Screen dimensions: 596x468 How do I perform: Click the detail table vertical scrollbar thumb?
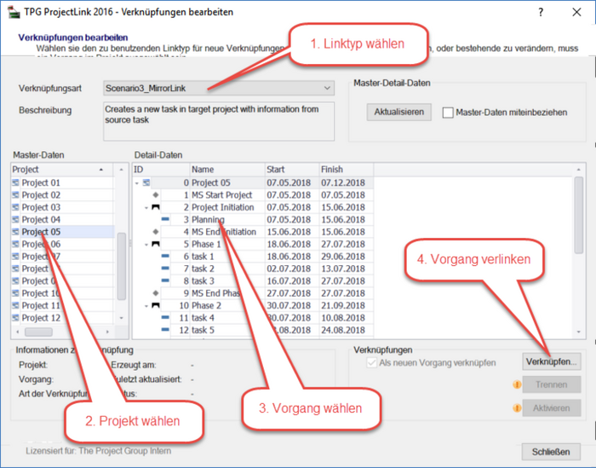coord(578,215)
